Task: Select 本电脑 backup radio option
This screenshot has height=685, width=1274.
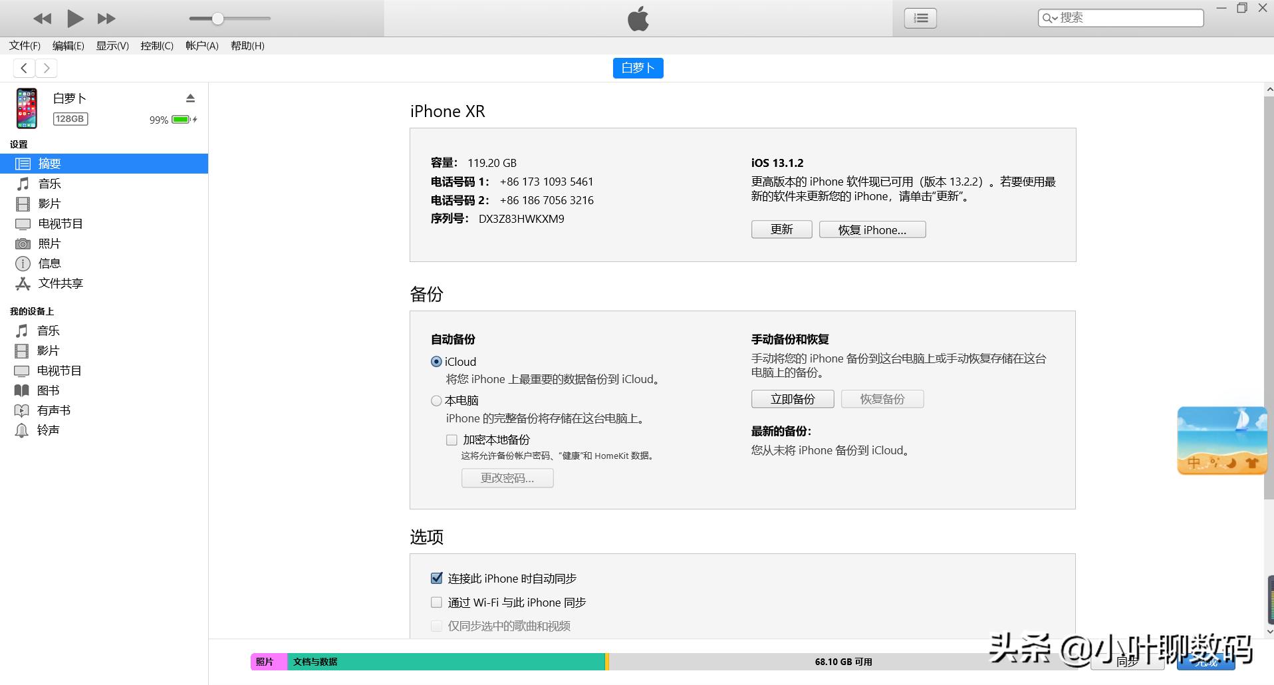Action: point(436,400)
